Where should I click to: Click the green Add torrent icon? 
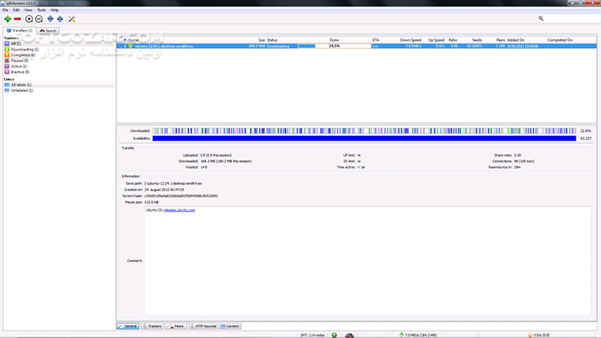pos(8,19)
